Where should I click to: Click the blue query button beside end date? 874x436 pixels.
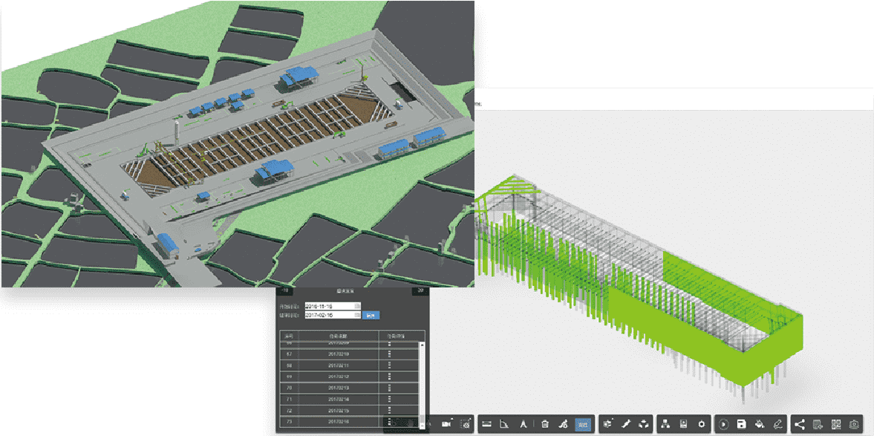click(370, 315)
